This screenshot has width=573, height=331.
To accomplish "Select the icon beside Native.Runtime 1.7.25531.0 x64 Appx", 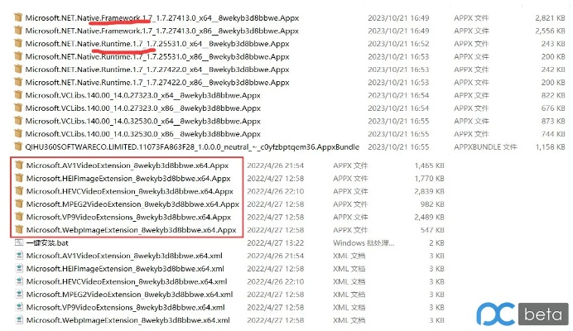I will coord(17,44).
